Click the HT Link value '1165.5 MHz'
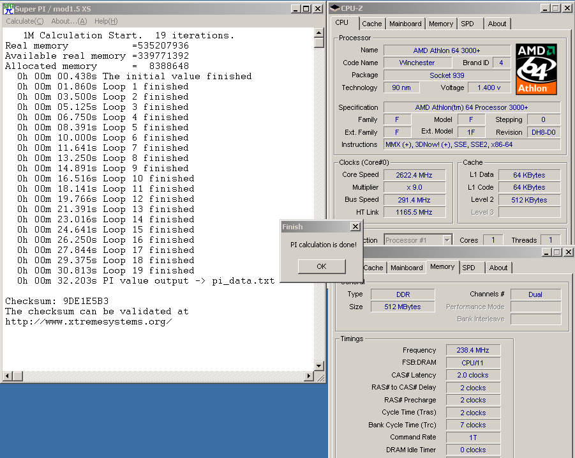Screen dimensions: 575x458 tap(414, 212)
